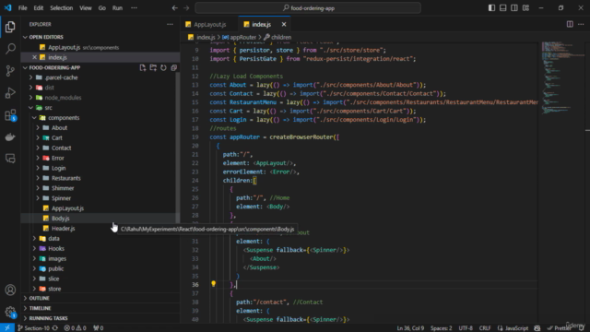Show more menu items ellipsis
Screen dimensions: 590x332
[134, 8]
